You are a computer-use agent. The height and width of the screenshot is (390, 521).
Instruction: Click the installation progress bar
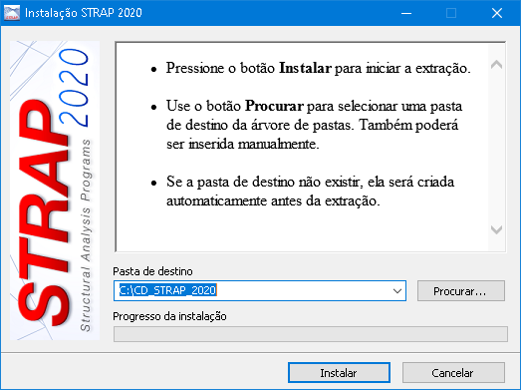point(311,334)
